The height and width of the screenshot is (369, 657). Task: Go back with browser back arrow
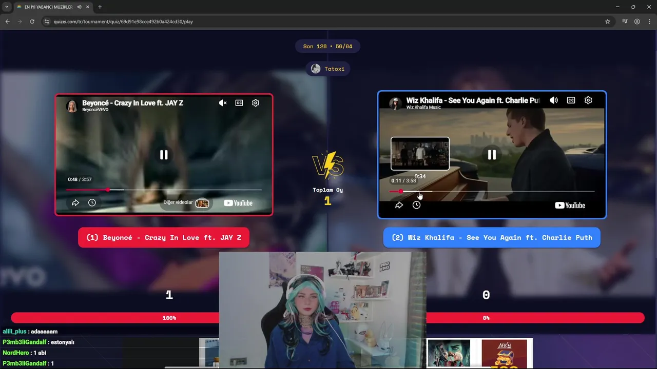(7, 22)
